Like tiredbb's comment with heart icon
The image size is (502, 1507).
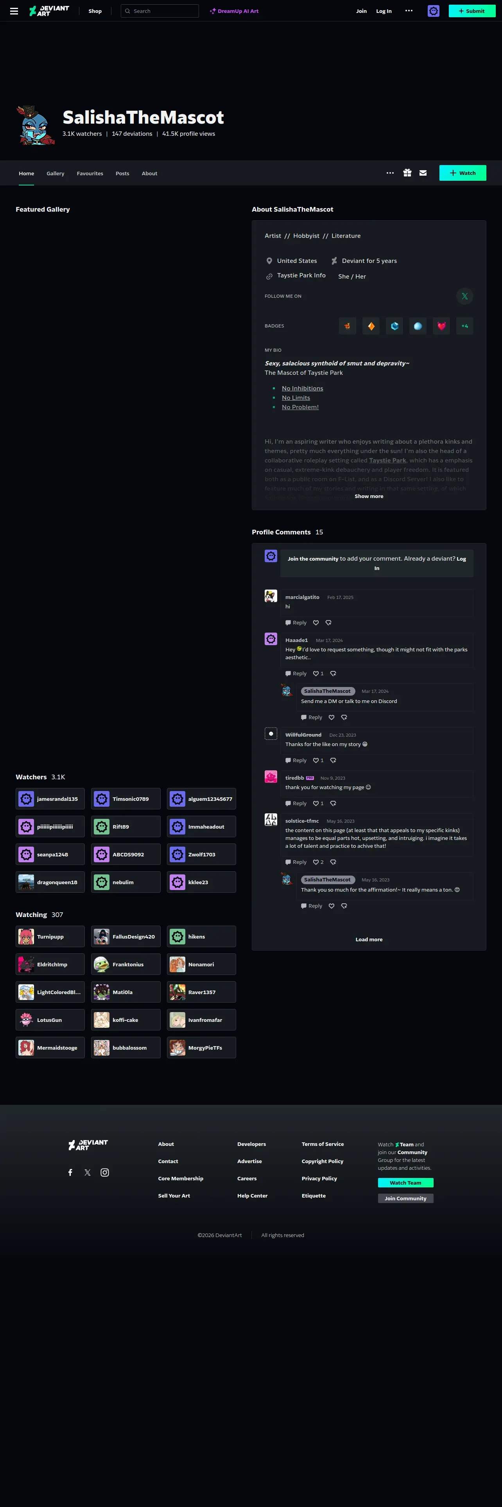[x=316, y=803]
